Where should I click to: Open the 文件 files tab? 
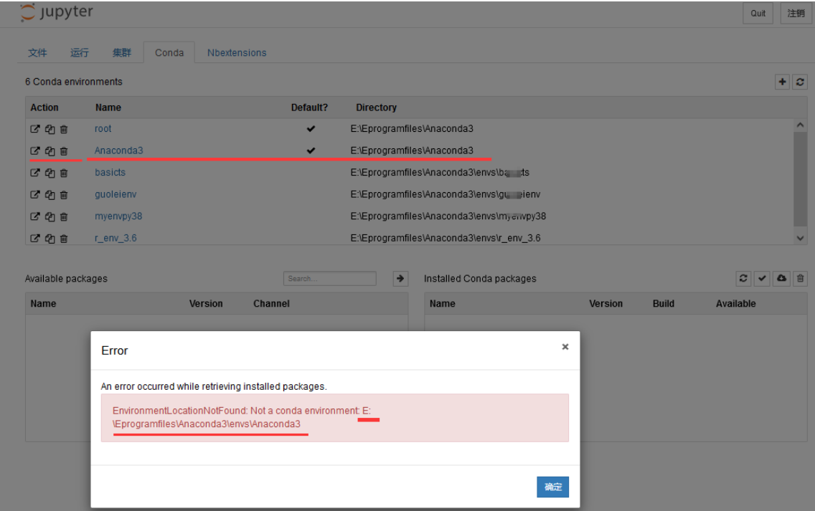coord(37,52)
